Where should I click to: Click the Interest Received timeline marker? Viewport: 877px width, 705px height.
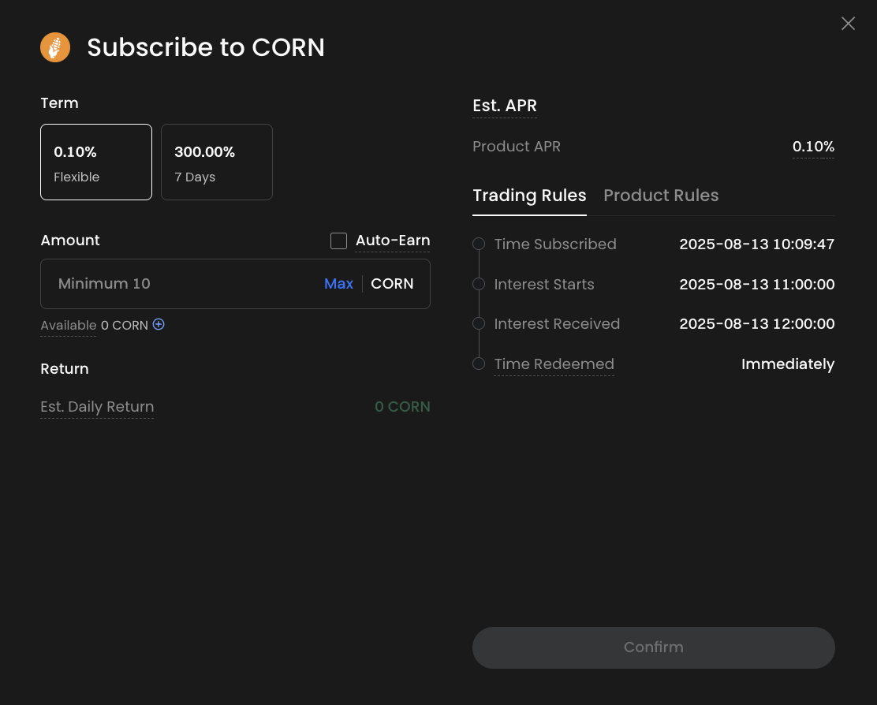[479, 323]
